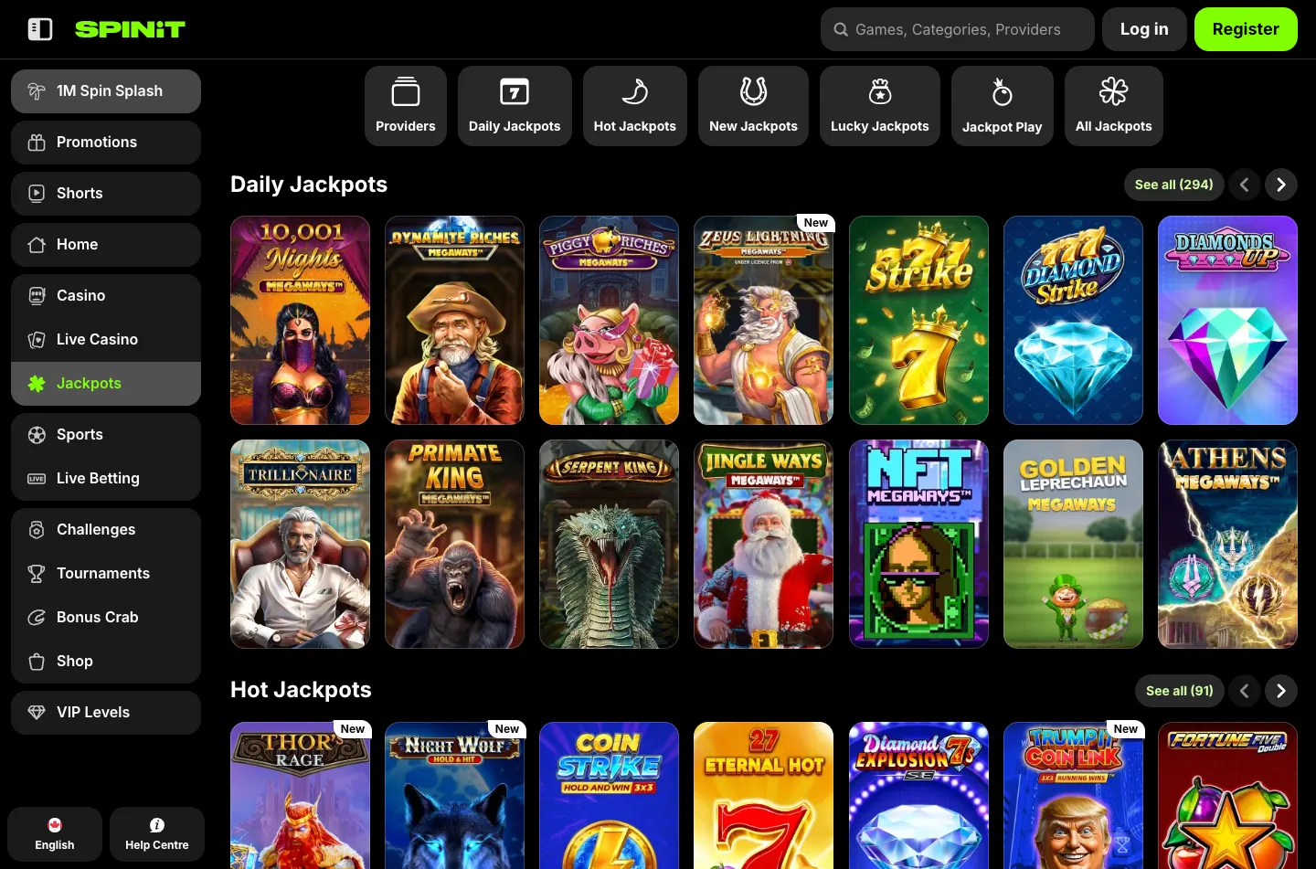Open the Live Casino section
Image resolution: width=1316 pixels, height=869 pixels.
pos(106,340)
